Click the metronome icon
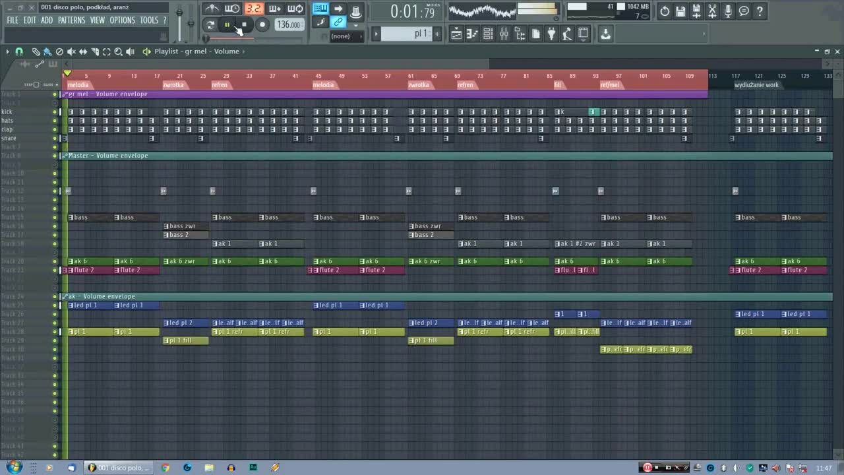844x475 pixels. coord(212,9)
